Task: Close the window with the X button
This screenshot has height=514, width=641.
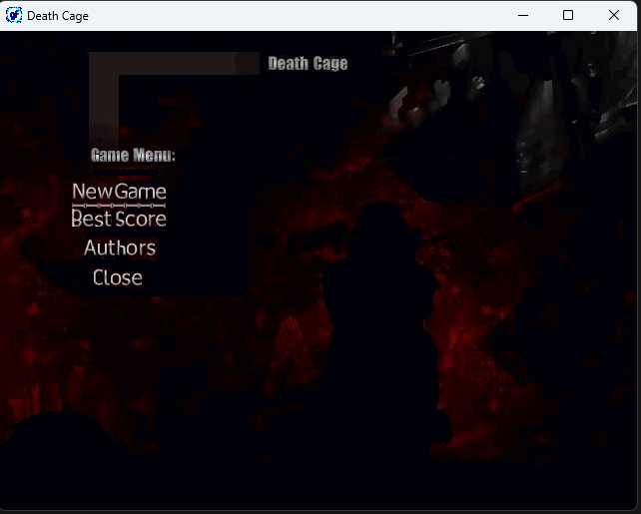Action: [614, 15]
